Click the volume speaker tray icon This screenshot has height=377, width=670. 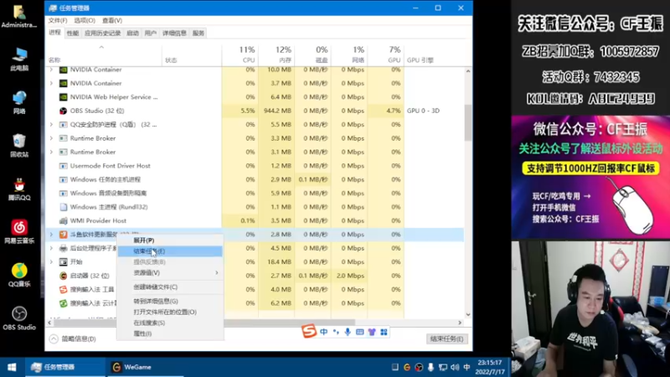pyautogui.click(x=455, y=367)
